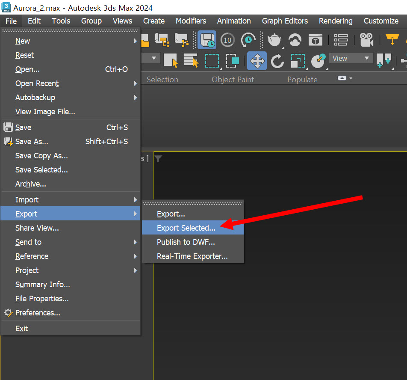
Task: Click Export... in submenu
Action: coord(193,214)
